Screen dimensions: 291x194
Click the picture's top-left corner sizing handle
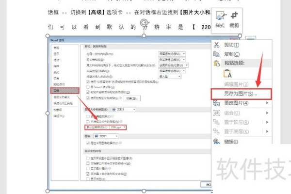pyautogui.click(x=48, y=35)
